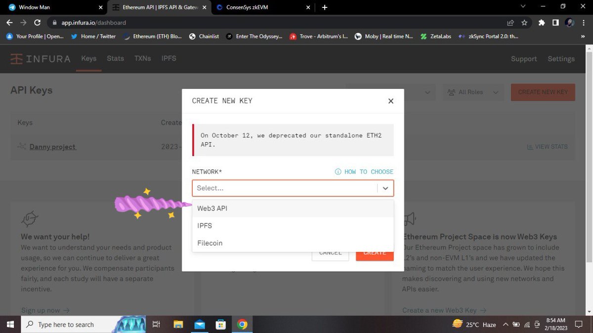This screenshot has height=333, width=593.
Task: Open the Moby Real time bookmark
Action: pyautogui.click(x=384, y=36)
